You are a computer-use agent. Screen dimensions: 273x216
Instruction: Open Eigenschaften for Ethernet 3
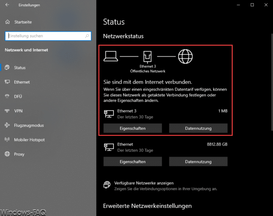132,129
